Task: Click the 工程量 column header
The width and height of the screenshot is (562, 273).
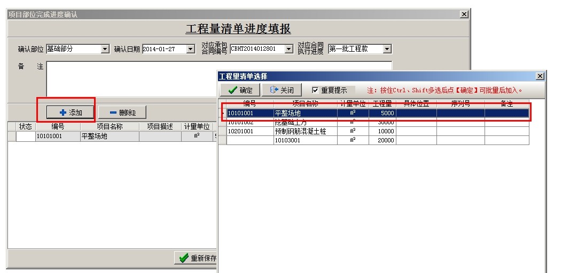Action: coord(382,104)
